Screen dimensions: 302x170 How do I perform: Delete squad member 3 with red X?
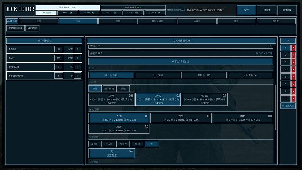(x=293, y=62)
